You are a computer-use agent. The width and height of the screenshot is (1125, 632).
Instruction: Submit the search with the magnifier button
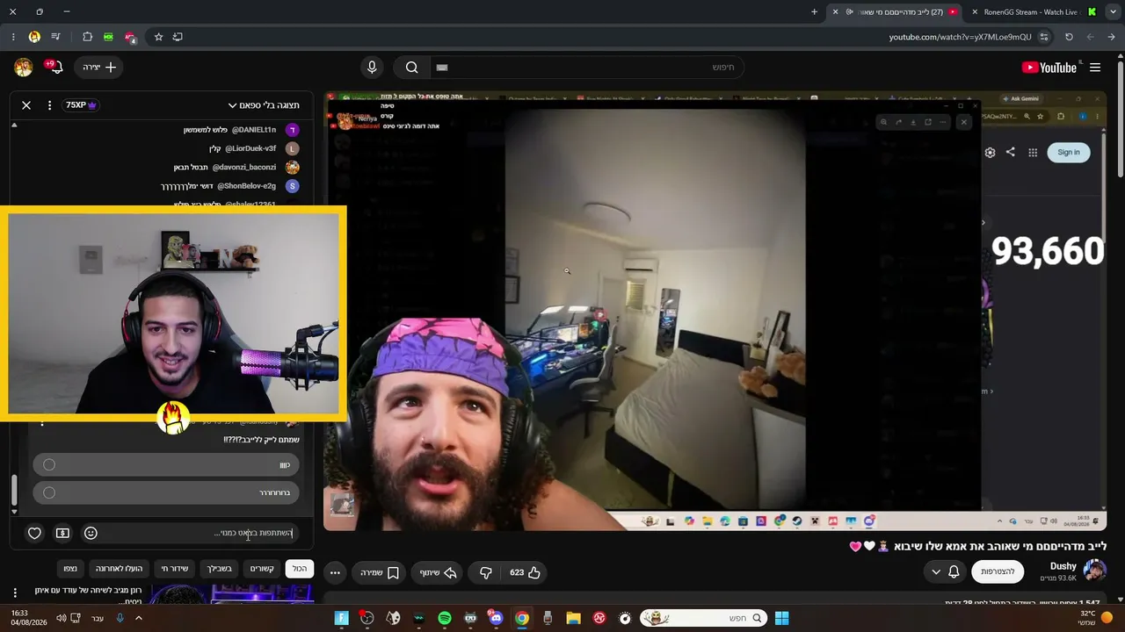coord(411,68)
